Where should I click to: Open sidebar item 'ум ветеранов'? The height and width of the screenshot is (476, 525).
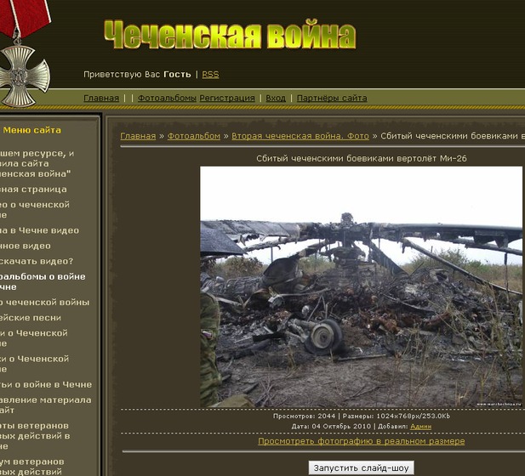click(x=32, y=467)
